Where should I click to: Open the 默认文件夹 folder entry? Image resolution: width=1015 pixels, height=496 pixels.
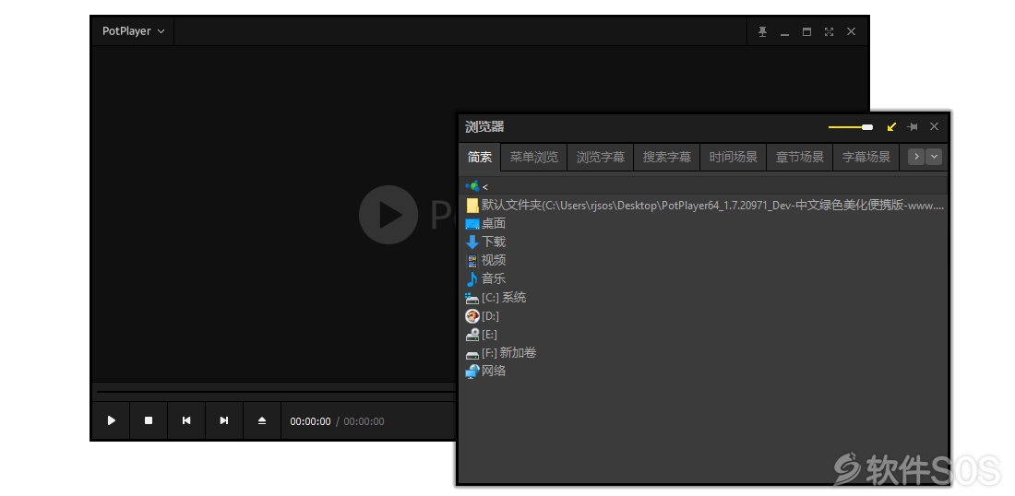click(704, 206)
